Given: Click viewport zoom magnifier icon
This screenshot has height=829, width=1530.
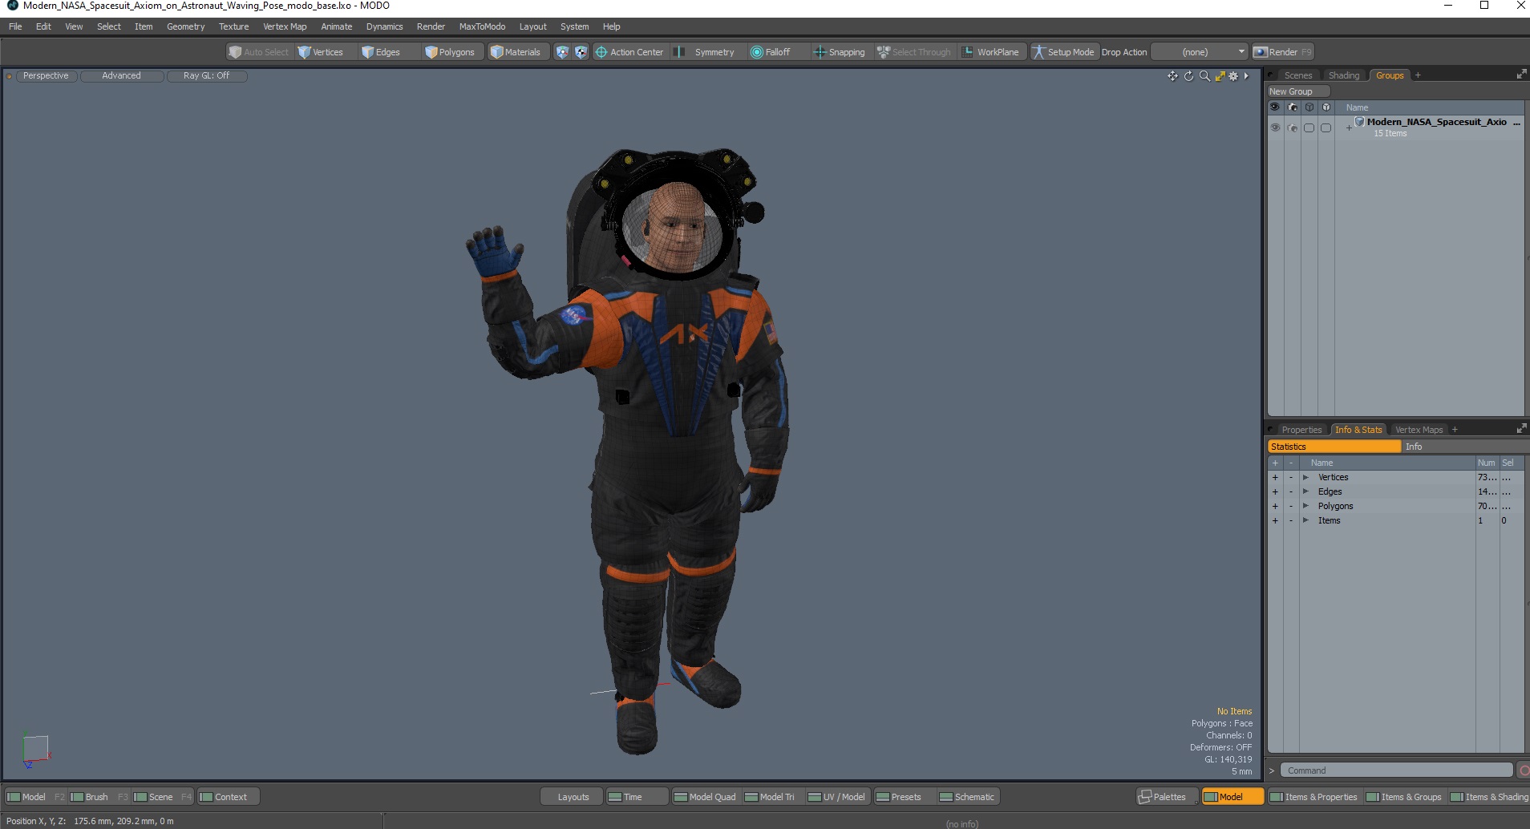Looking at the screenshot, I should [x=1204, y=76].
